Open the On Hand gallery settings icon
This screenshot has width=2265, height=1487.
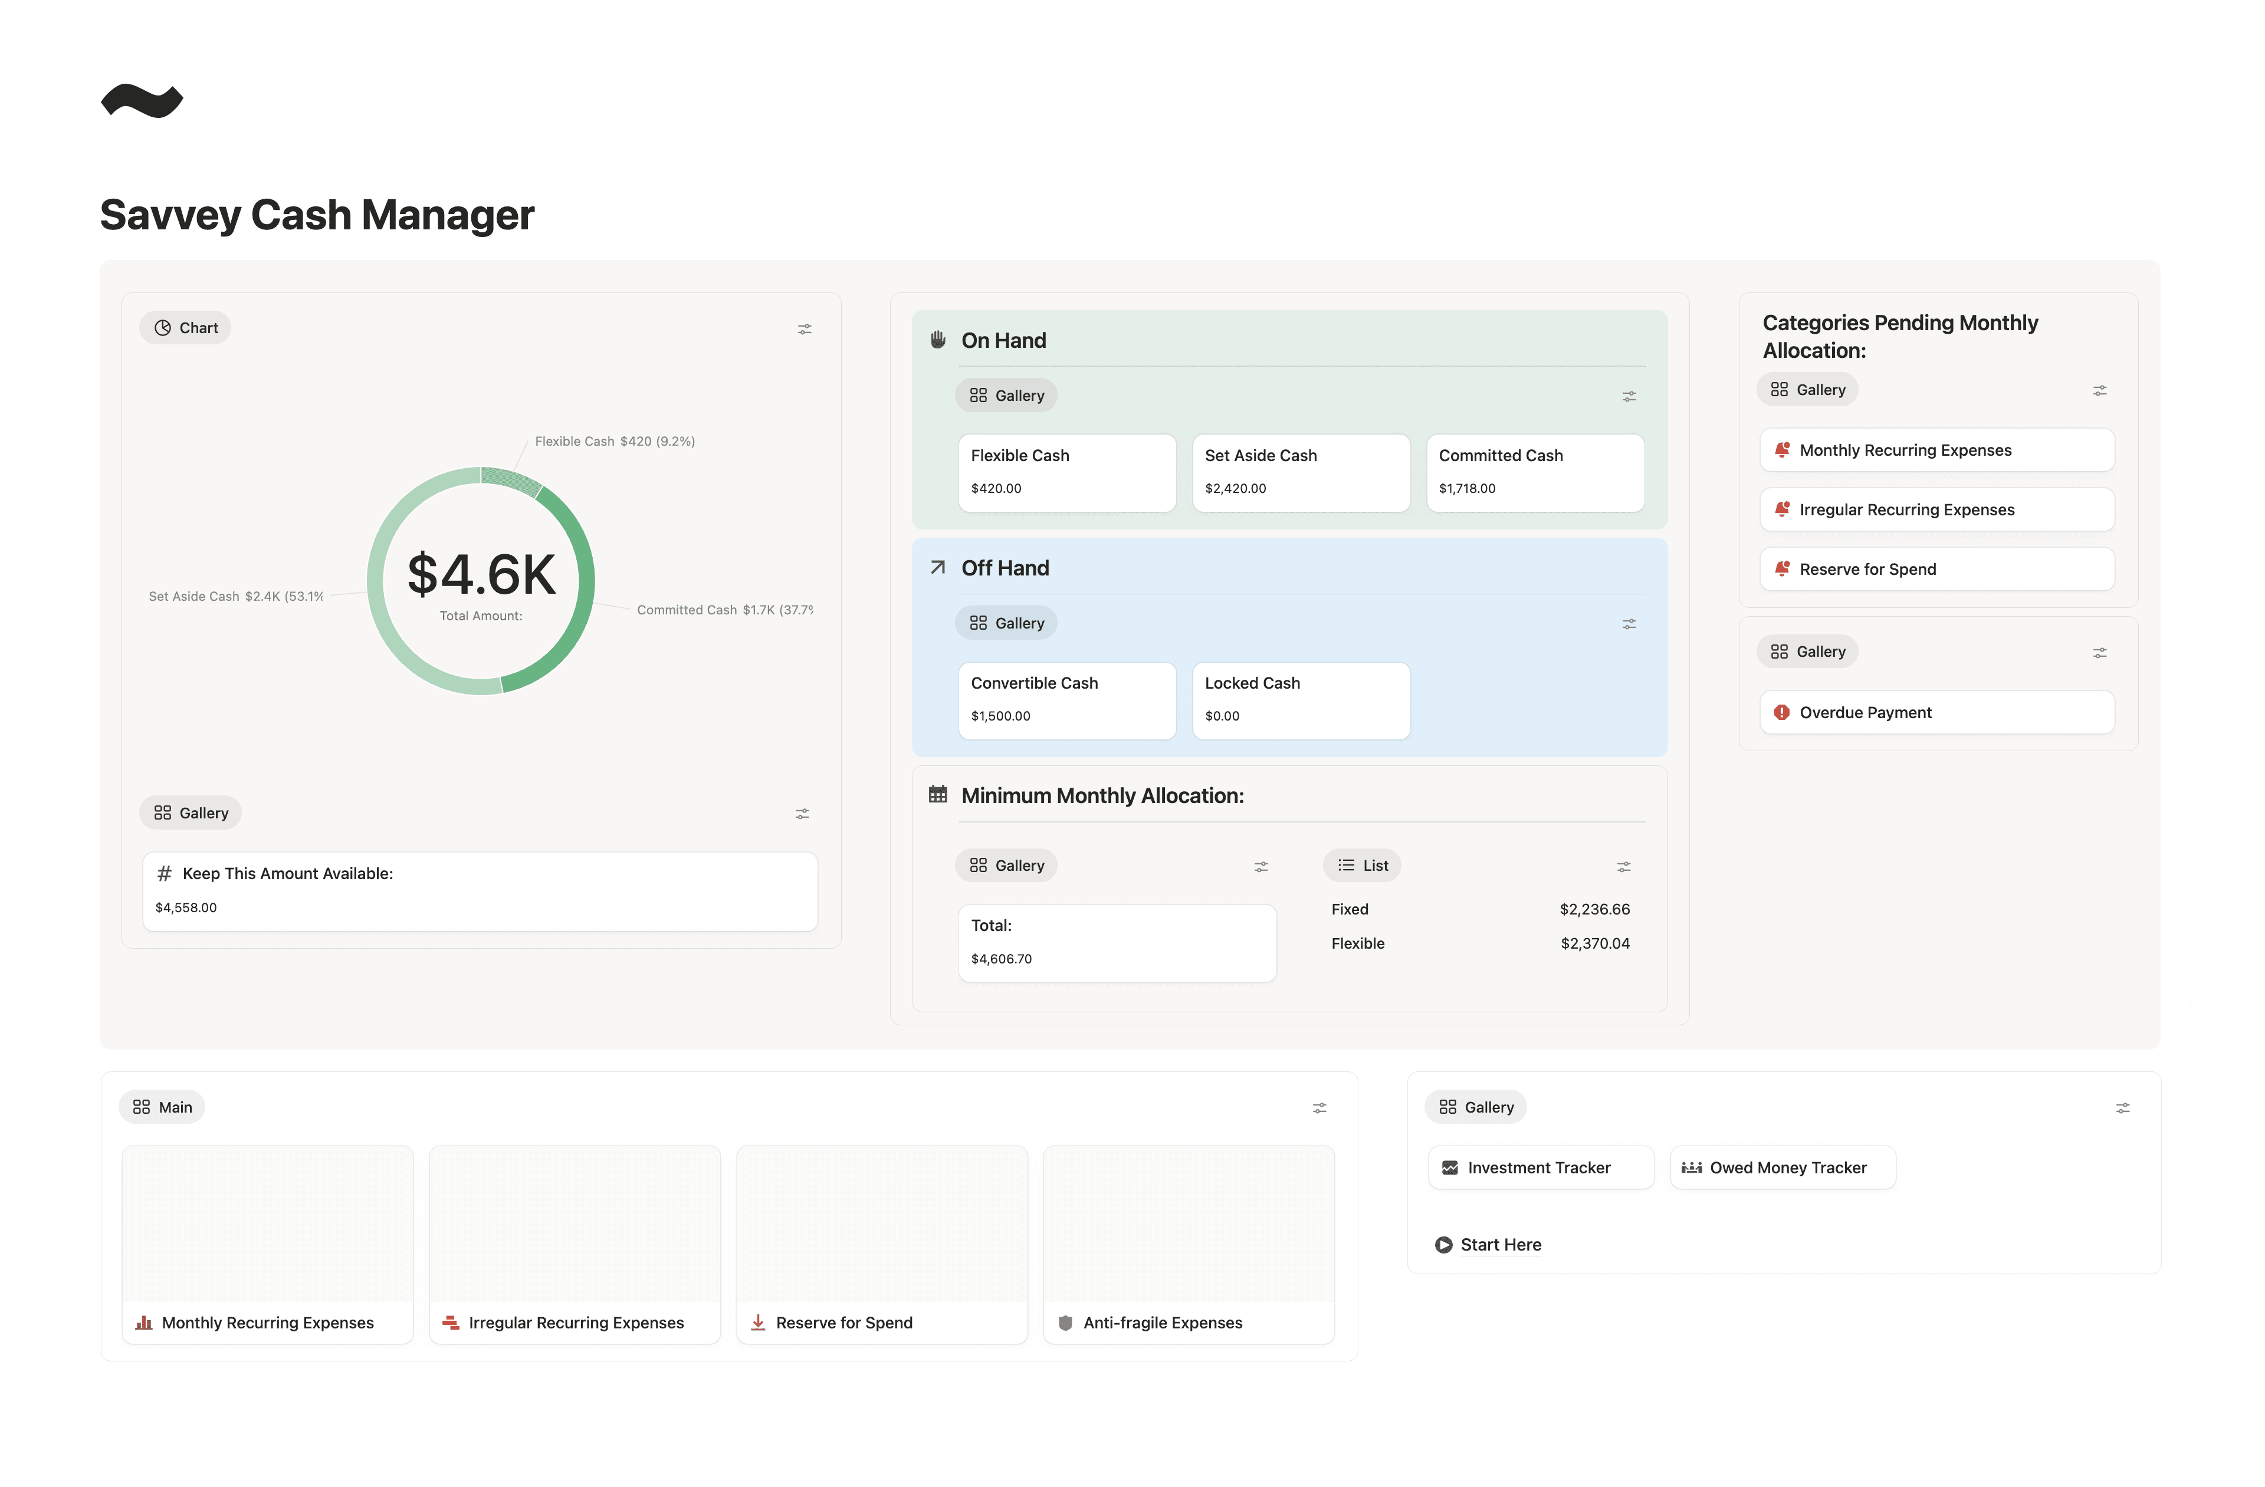coord(1629,397)
